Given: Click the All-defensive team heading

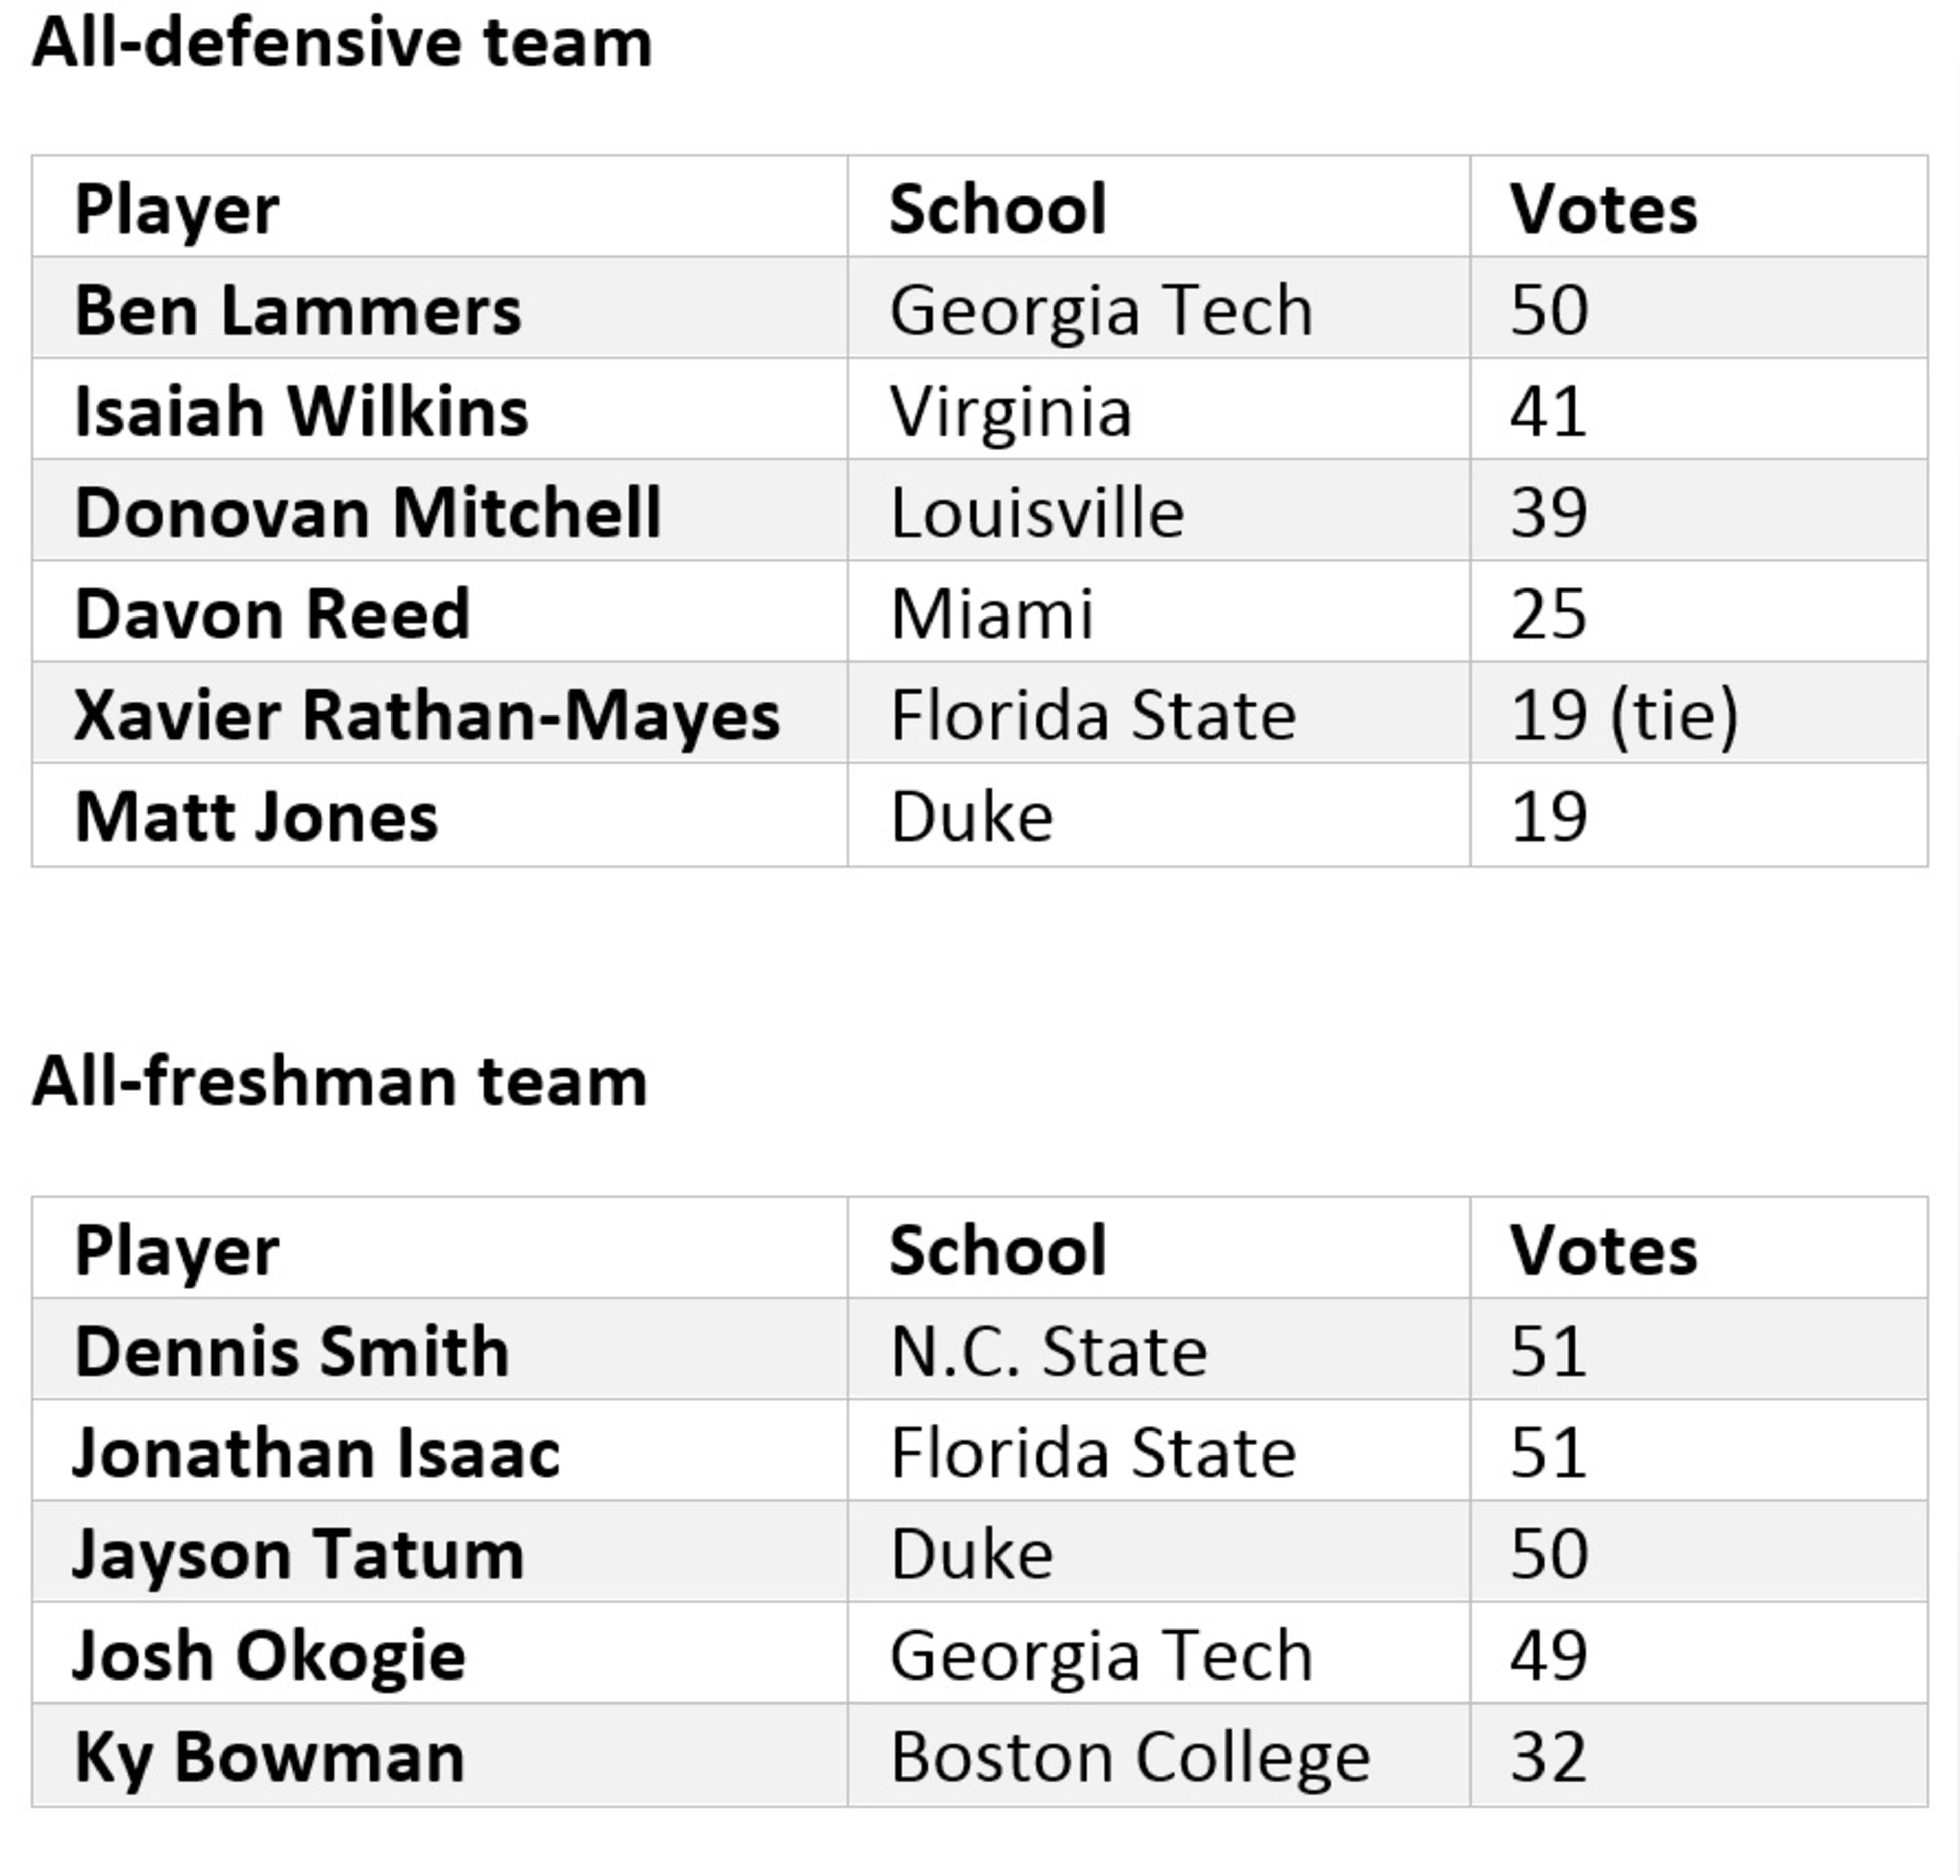Looking at the screenshot, I should (x=342, y=44).
